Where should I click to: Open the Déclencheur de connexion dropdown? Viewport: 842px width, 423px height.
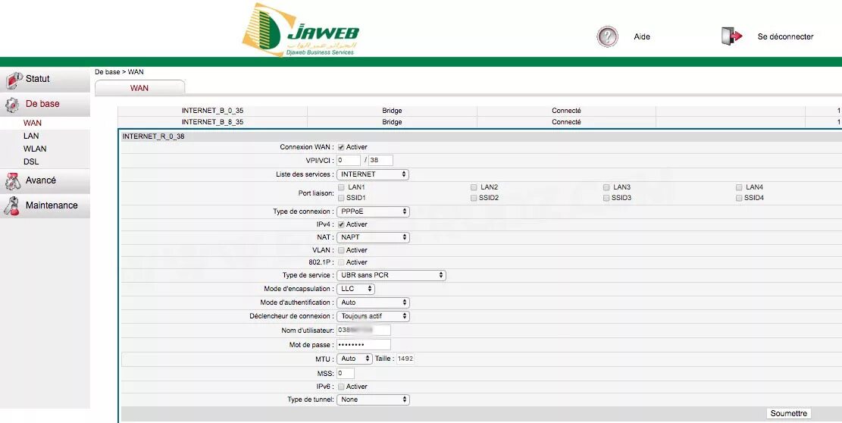click(x=373, y=316)
